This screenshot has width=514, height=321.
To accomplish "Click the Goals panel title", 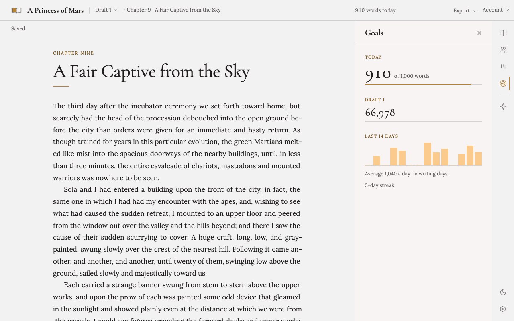I will [x=374, y=33].
